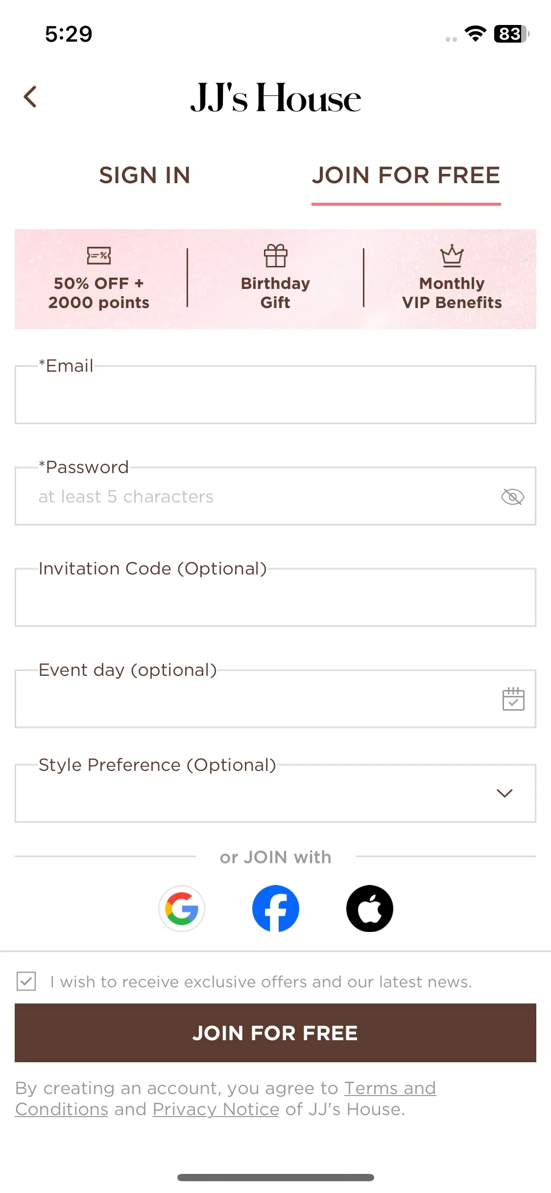Open the Event day date picker field
This screenshot has height=1193, width=551.
click(x=275, y=699)
